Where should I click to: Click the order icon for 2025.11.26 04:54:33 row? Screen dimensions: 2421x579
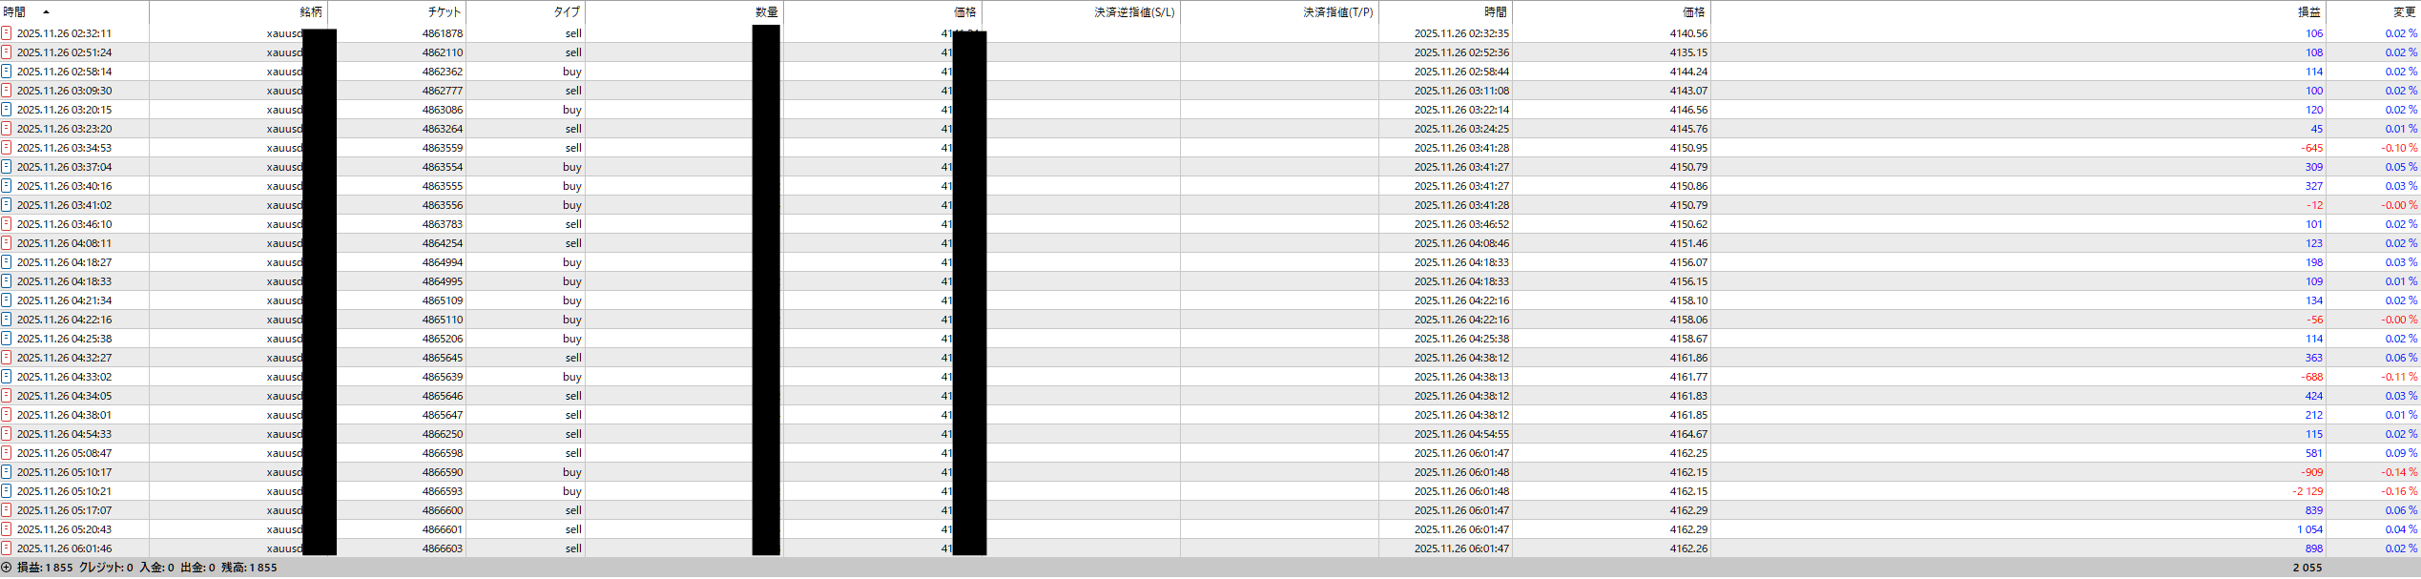7,434
